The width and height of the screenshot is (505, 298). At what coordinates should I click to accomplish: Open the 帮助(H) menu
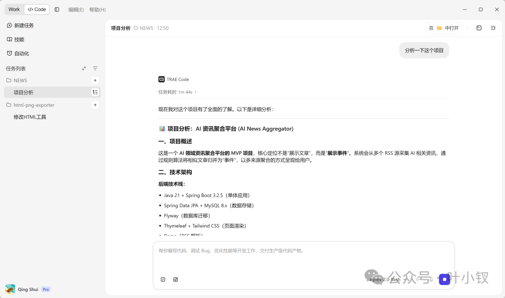[x=98, y=10]
